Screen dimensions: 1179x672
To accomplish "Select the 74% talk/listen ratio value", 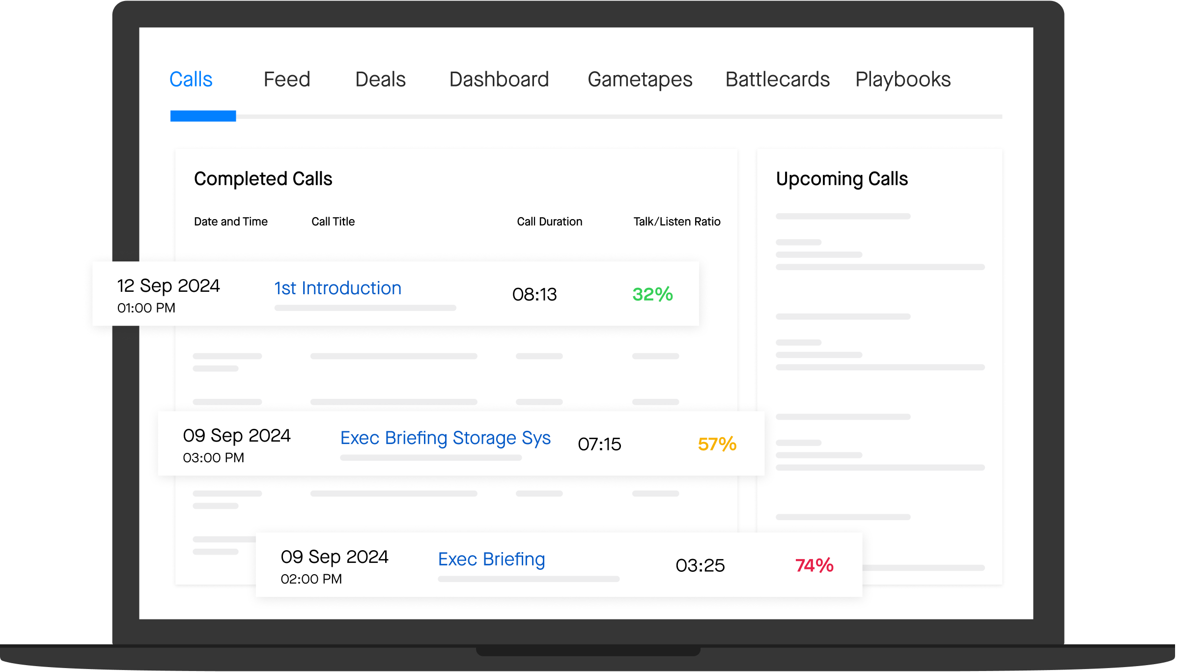I will [814, 565].
